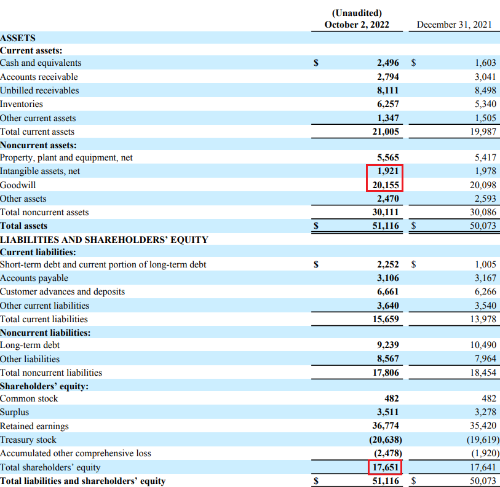
Task: Click the Accumulated other comprehensive loss label
Action: [75, 453]
